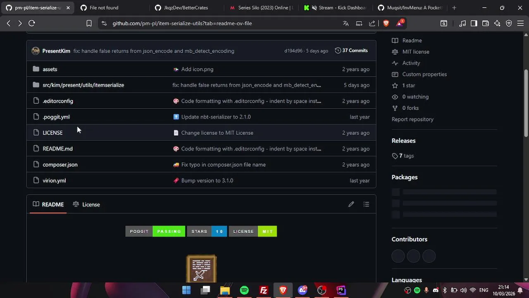This screenshot has height=298, width=529.
Task: Open the Brave playlist music icon
Action: 463,23
